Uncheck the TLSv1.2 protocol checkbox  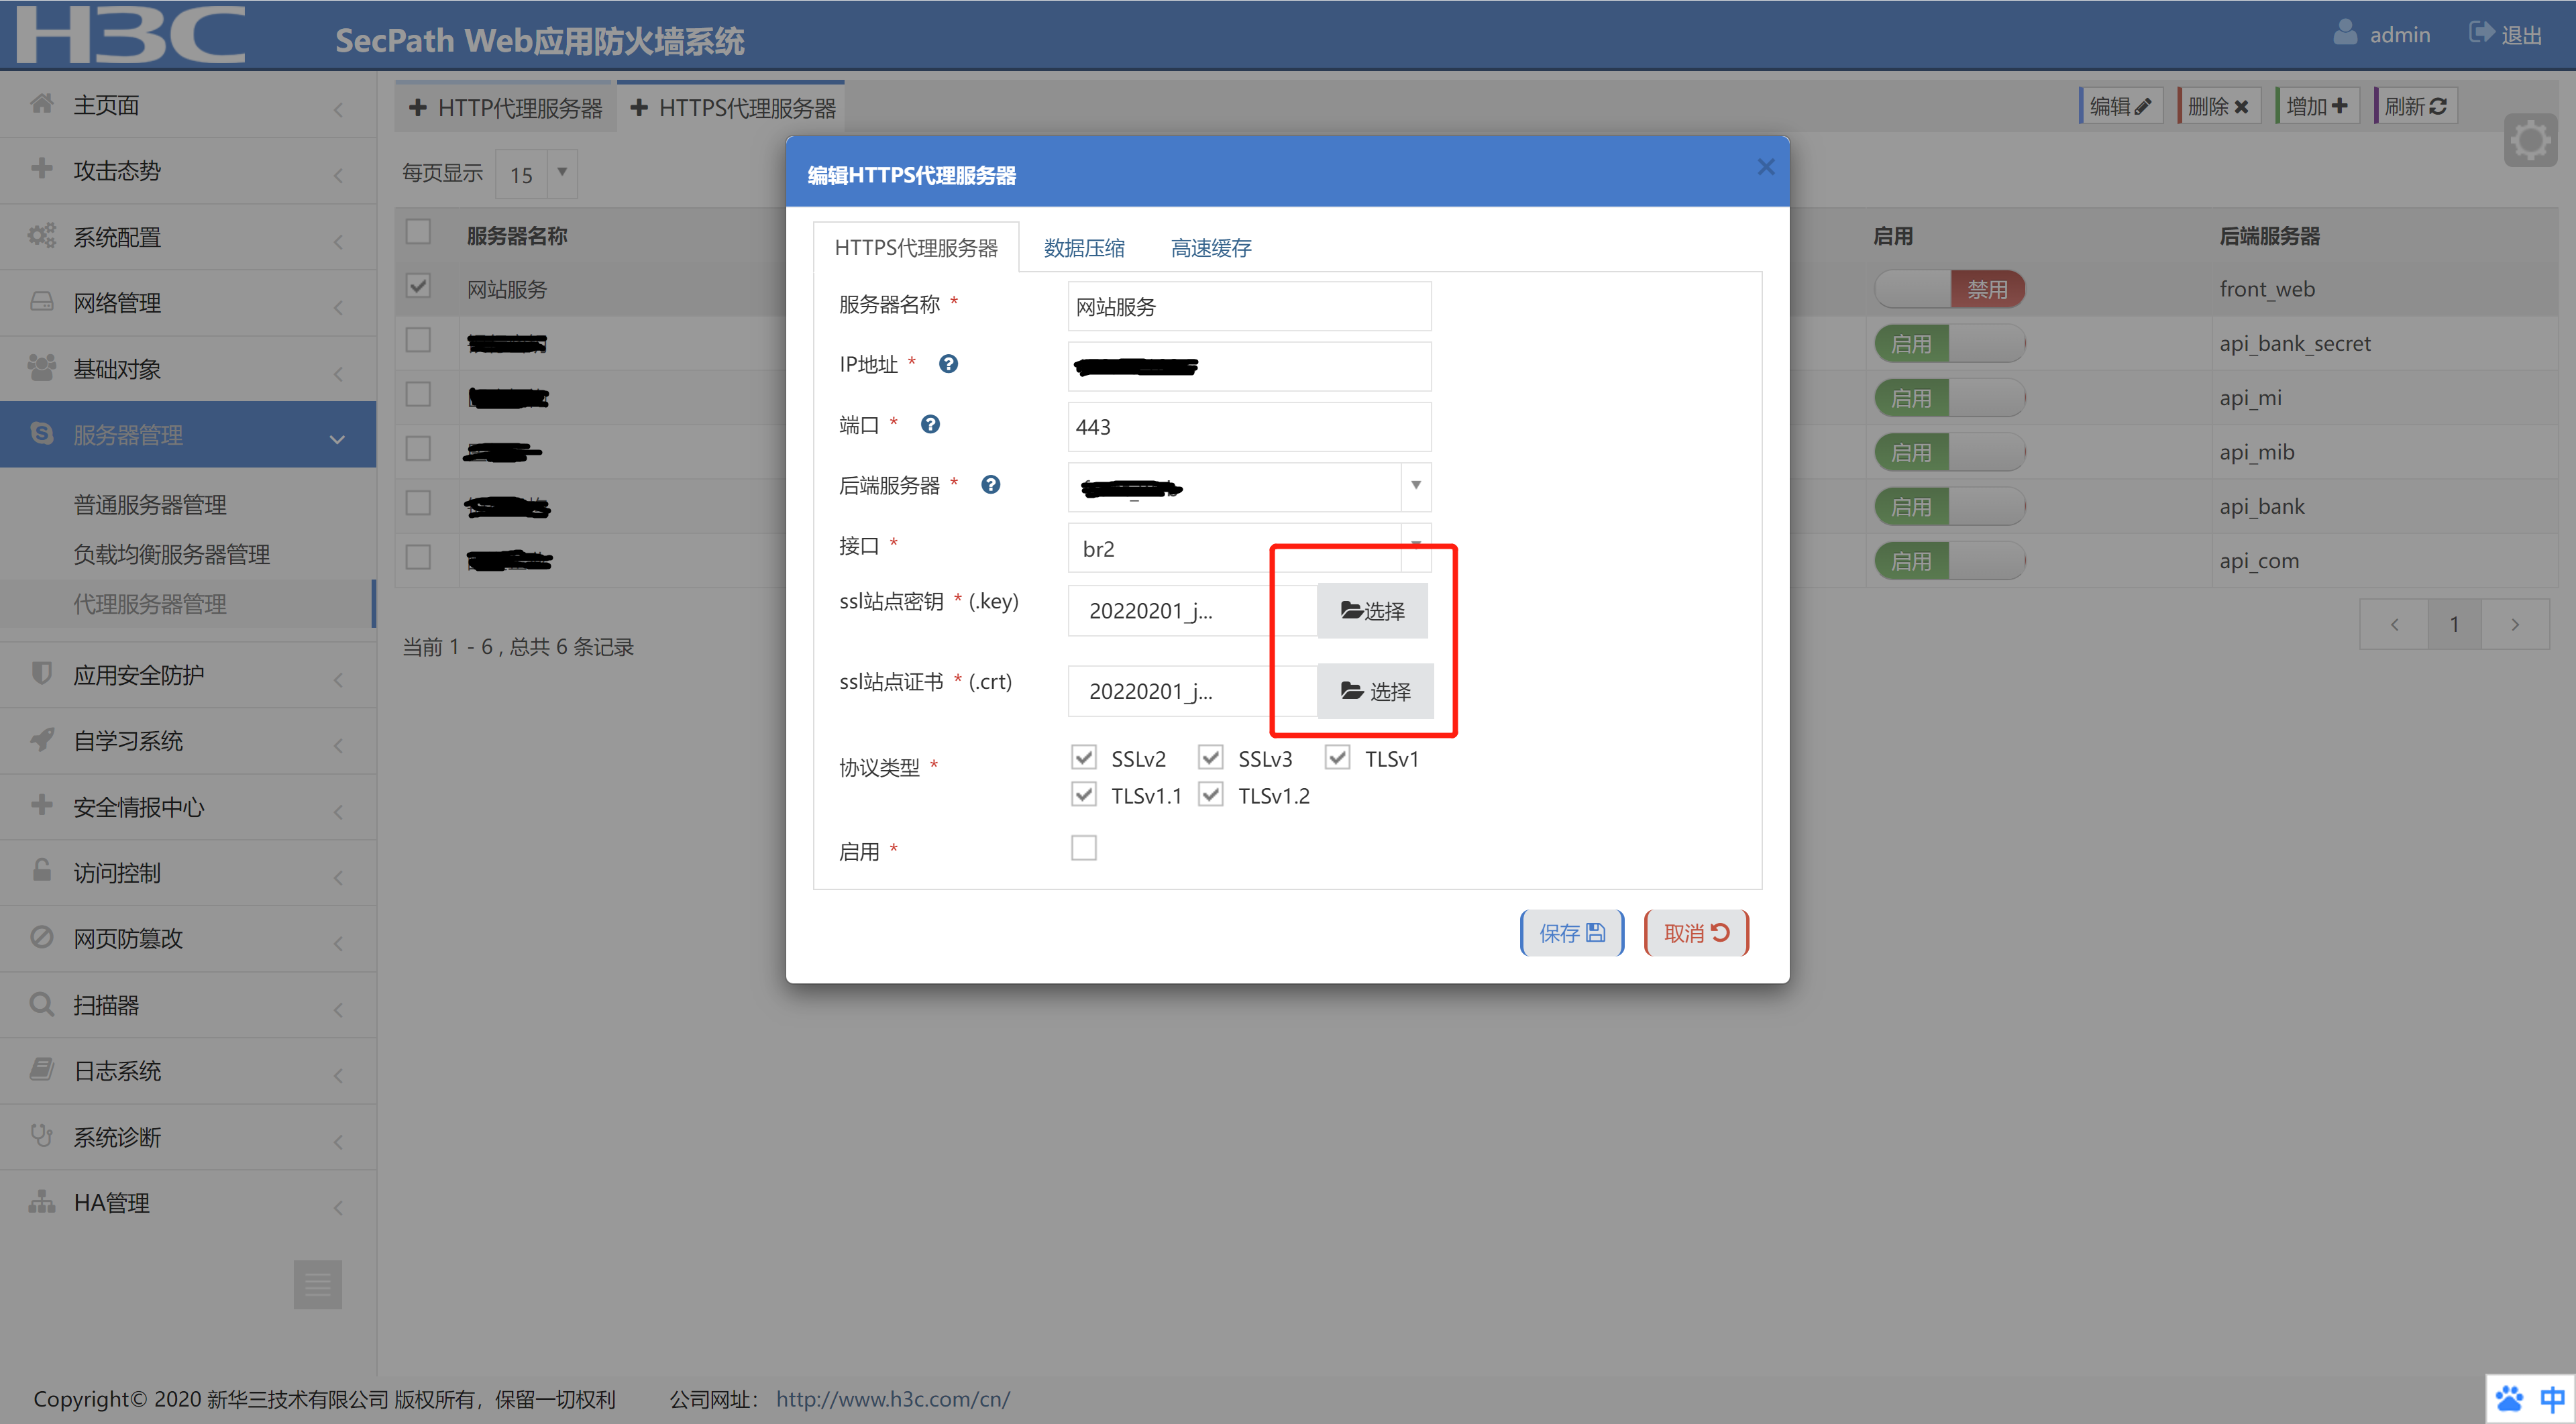tap(1211, 794)
